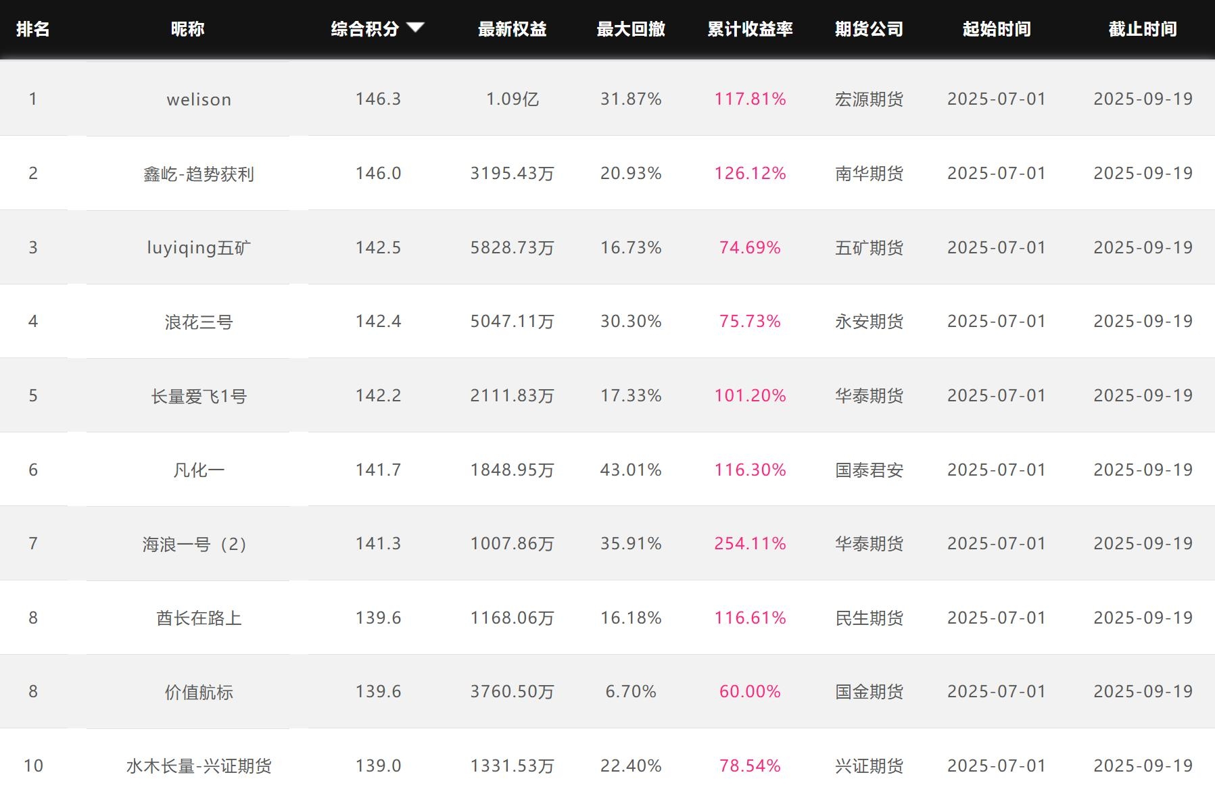Screen dimensions: 1215x802
Task: Click the 最大回撤 column header
Action: [x=630, y=29]
